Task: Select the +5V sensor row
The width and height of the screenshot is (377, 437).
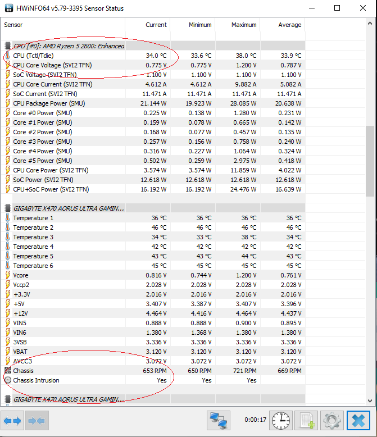Action: point(153,303)
